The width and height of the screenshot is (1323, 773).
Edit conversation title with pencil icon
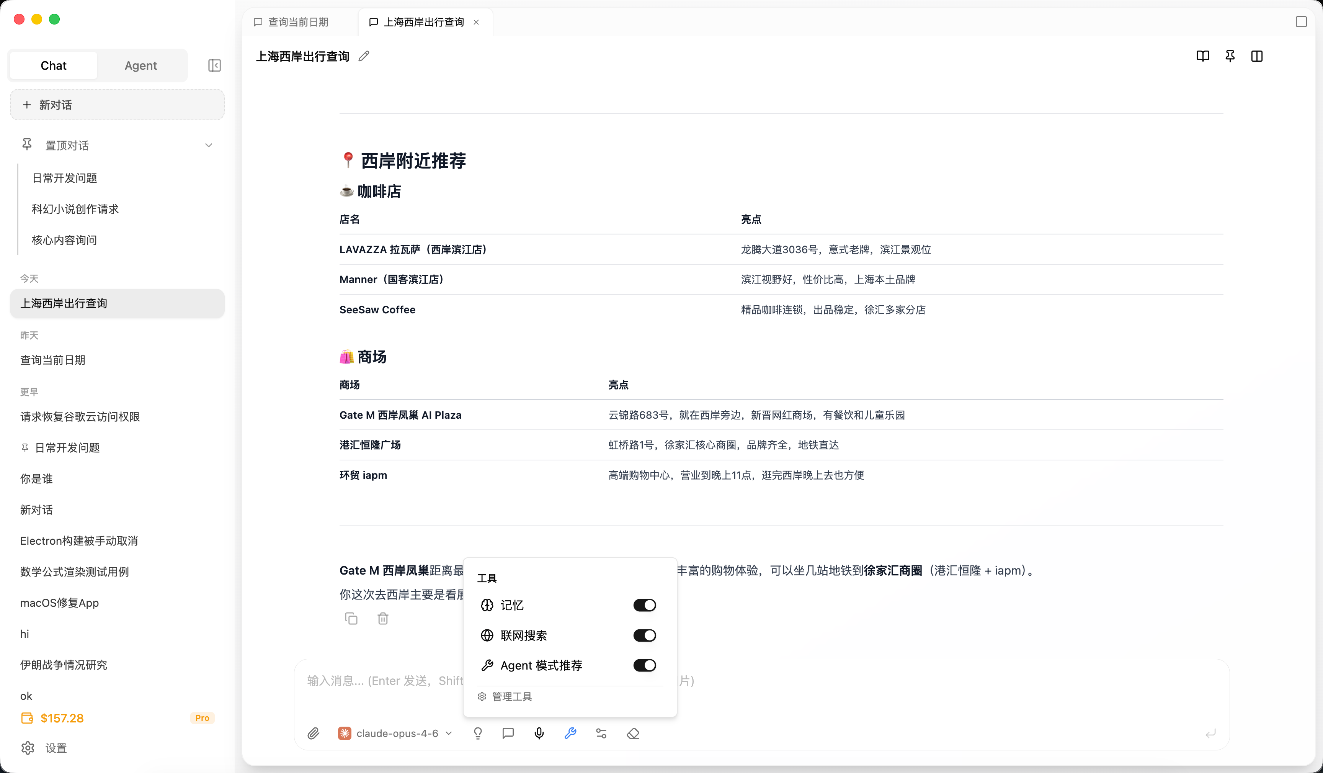pyautogui.click(x=364, y=56)
